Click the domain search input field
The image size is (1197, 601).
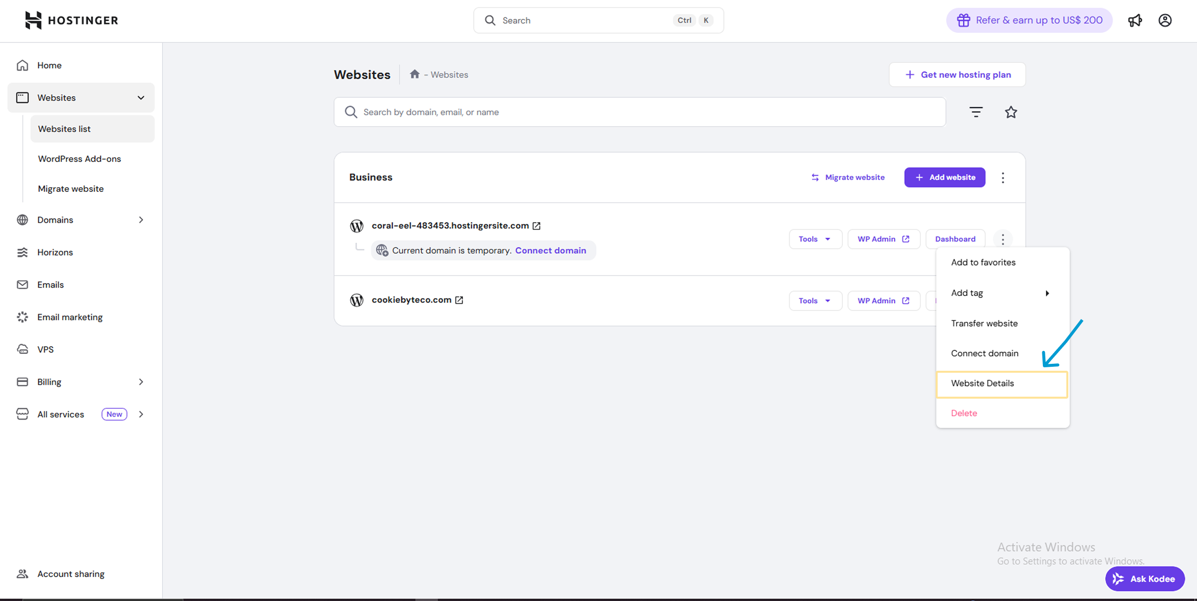coord(639,112)
